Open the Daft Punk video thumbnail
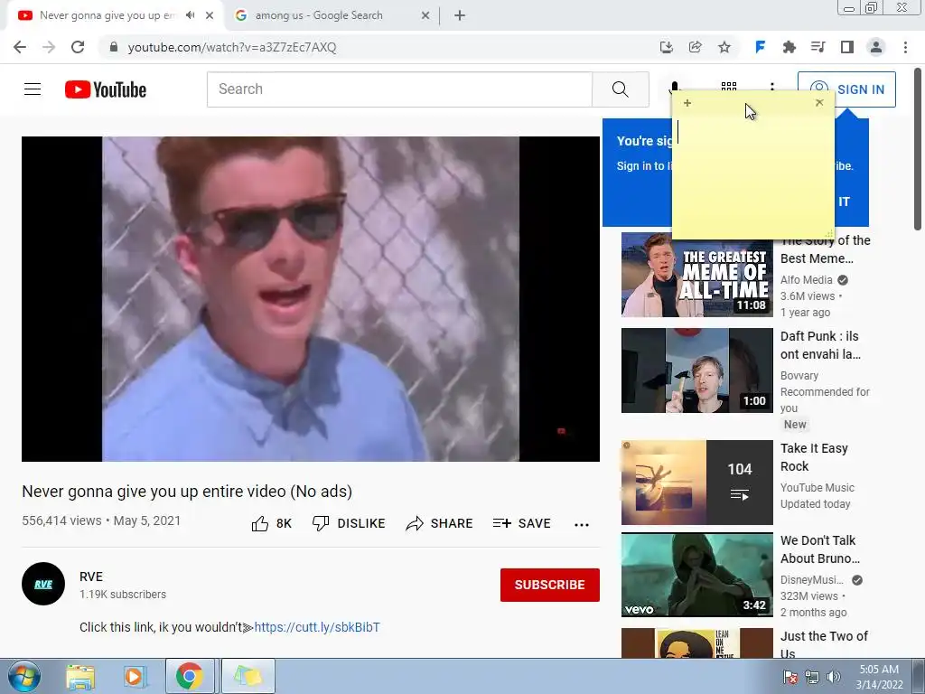 (x=696, y=370)
